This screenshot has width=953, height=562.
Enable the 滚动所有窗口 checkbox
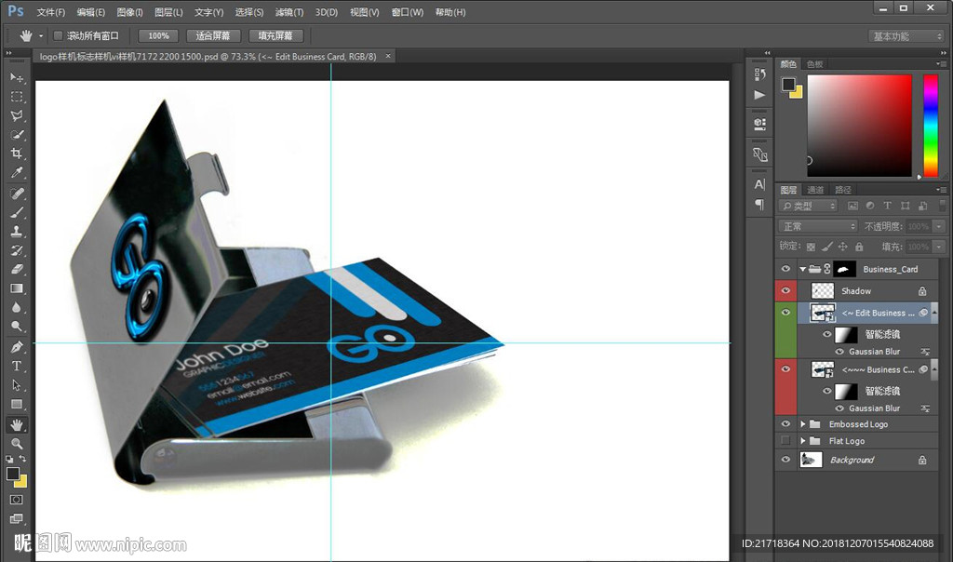[59, 36]
